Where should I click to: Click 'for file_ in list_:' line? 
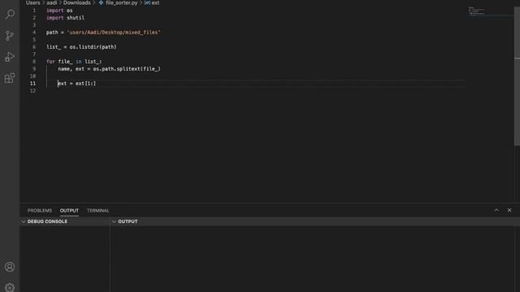[74, 62]
